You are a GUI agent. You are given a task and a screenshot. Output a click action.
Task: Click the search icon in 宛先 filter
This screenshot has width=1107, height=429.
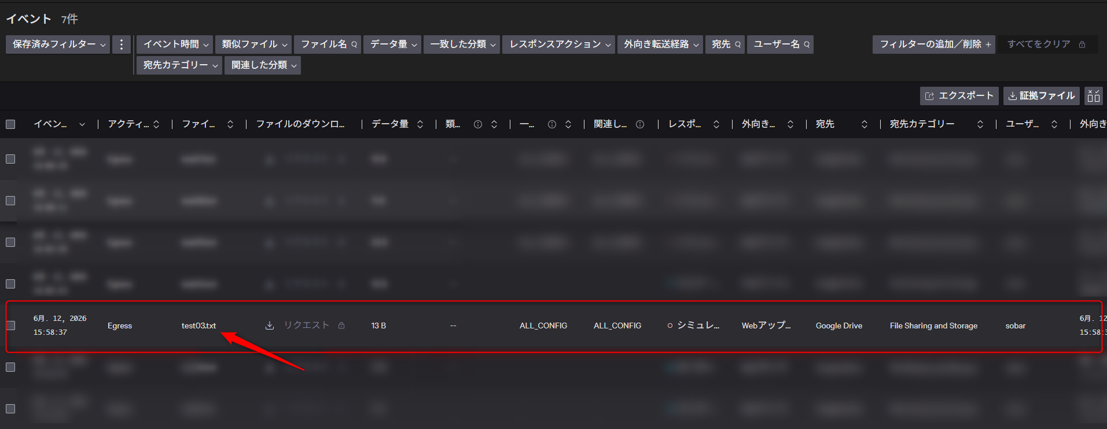click(738, 45)
